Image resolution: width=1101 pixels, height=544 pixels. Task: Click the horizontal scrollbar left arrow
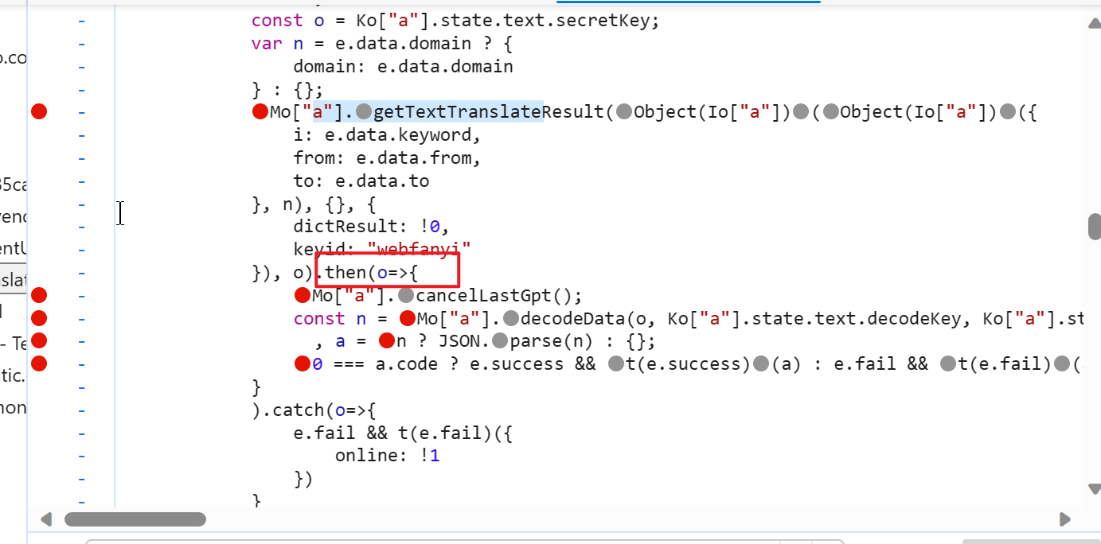pyautogui.click(x=45, y=519)
